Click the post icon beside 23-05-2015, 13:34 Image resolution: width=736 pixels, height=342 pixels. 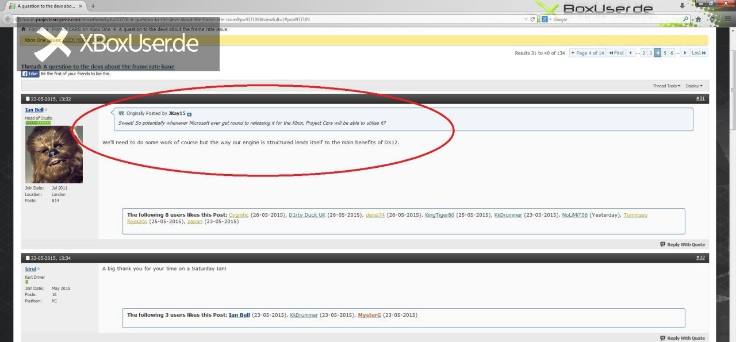28,258
